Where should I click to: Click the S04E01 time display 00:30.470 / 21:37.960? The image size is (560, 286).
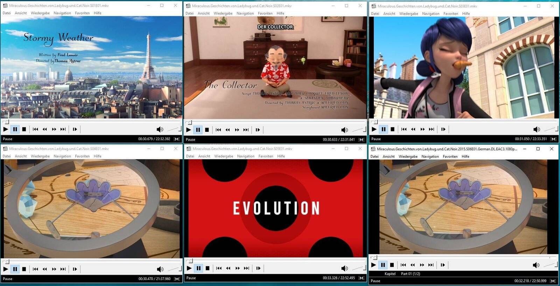coord(154,279)
